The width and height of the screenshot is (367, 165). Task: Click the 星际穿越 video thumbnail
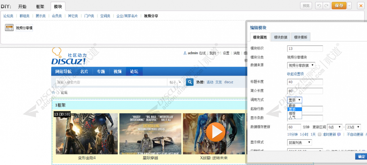(x=150, y=134)
